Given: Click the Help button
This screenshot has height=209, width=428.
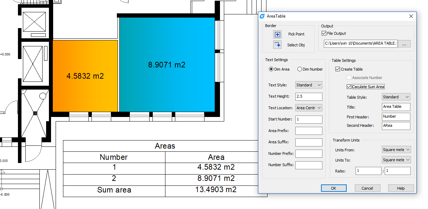Looking at the screenshot, I should point(401,188).
